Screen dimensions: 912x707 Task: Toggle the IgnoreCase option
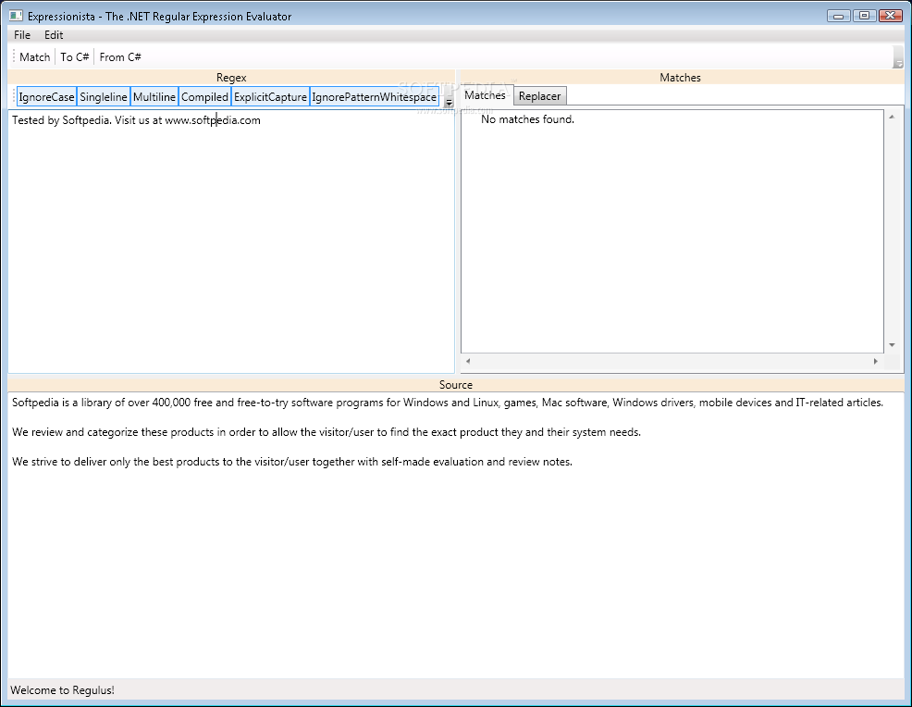coord(46,96)
